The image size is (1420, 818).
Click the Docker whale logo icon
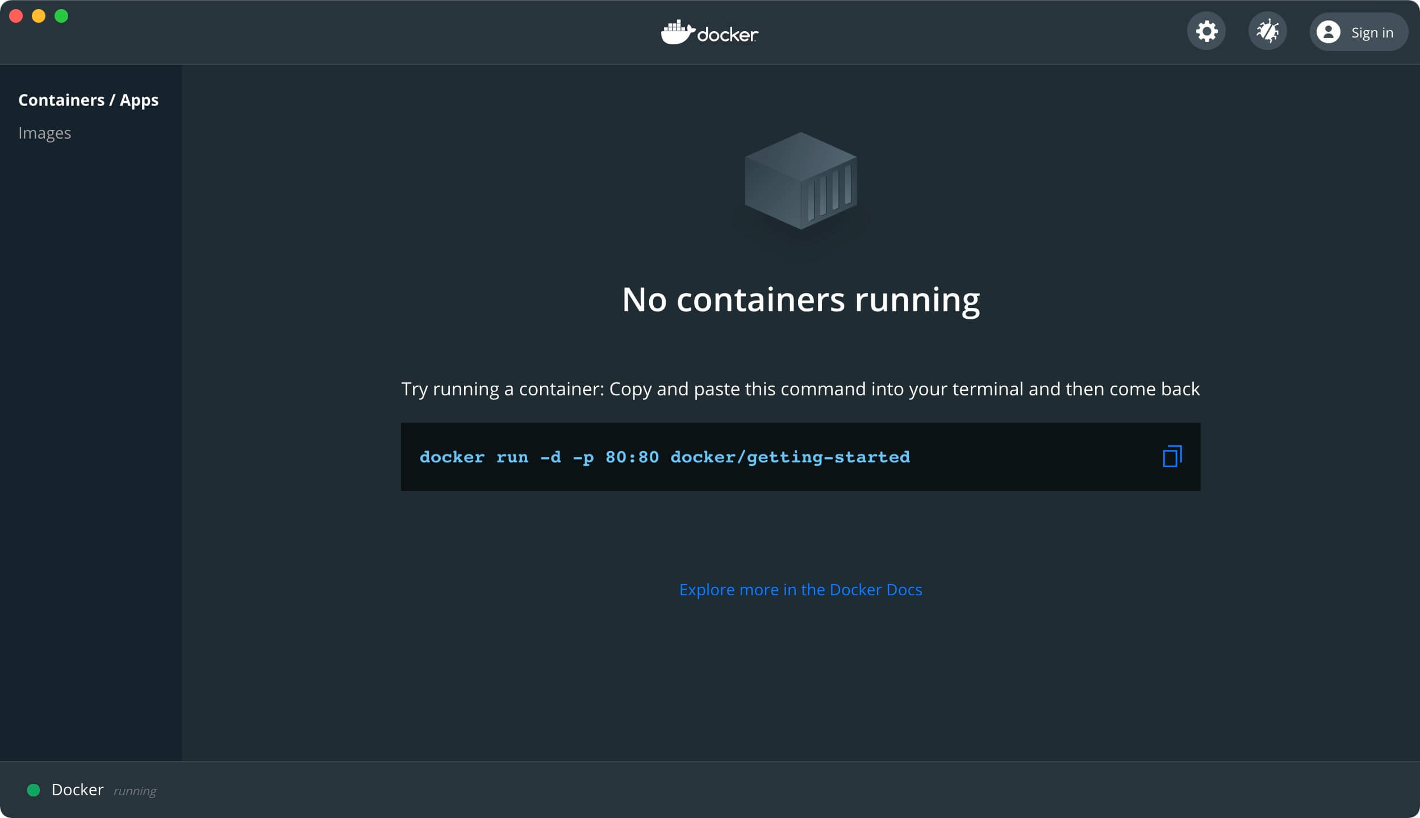(x=676, y=32)
